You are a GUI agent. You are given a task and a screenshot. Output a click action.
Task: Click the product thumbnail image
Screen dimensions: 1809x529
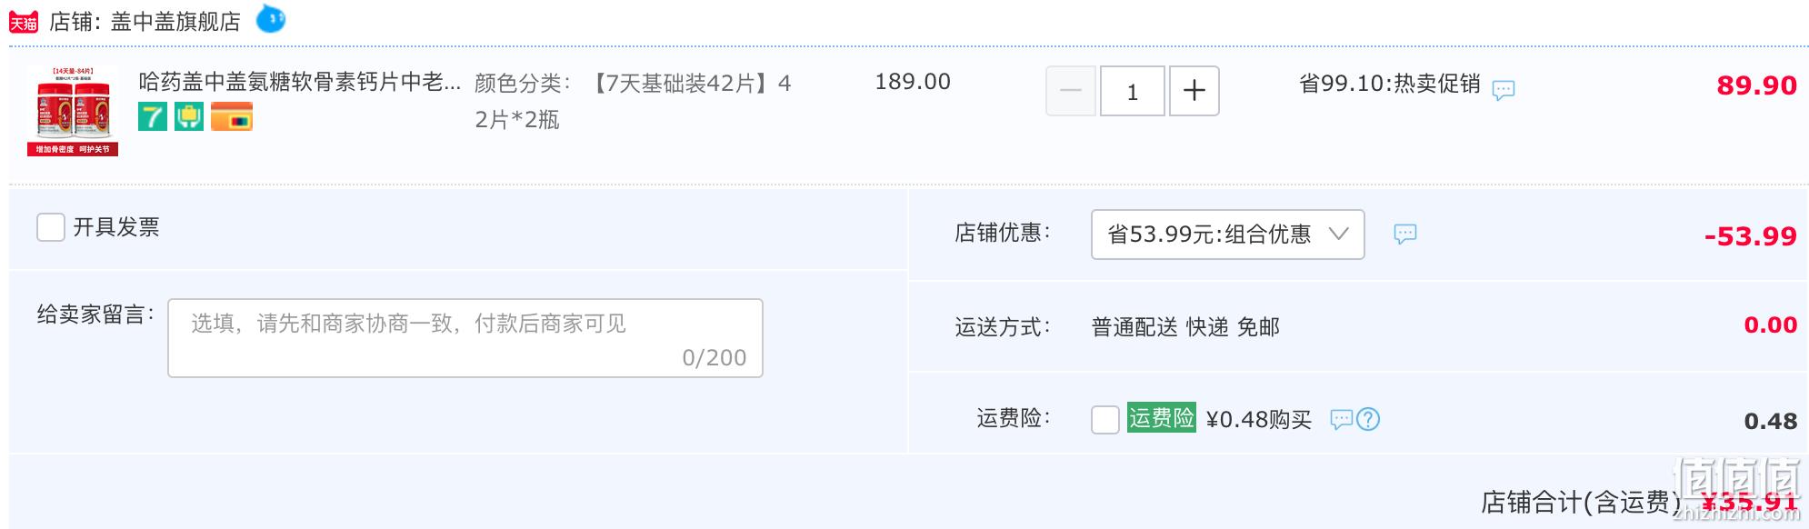tap(73, 111)
